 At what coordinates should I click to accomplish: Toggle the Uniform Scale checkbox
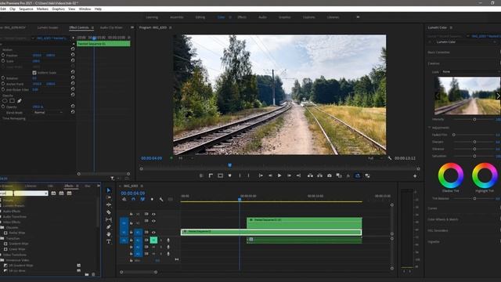point(34,73)
